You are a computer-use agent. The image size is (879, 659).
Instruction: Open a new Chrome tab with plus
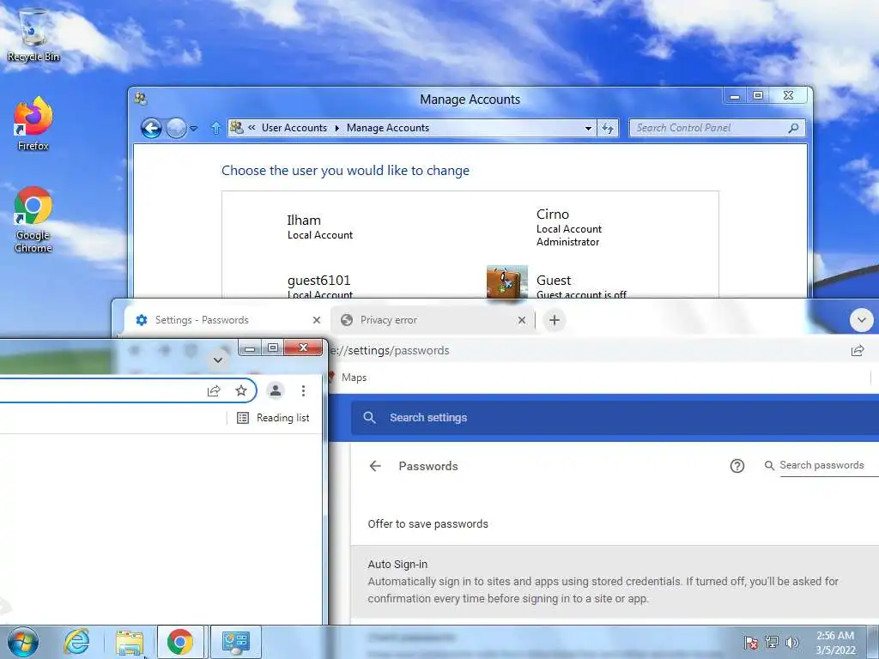(x=555, y=320)
